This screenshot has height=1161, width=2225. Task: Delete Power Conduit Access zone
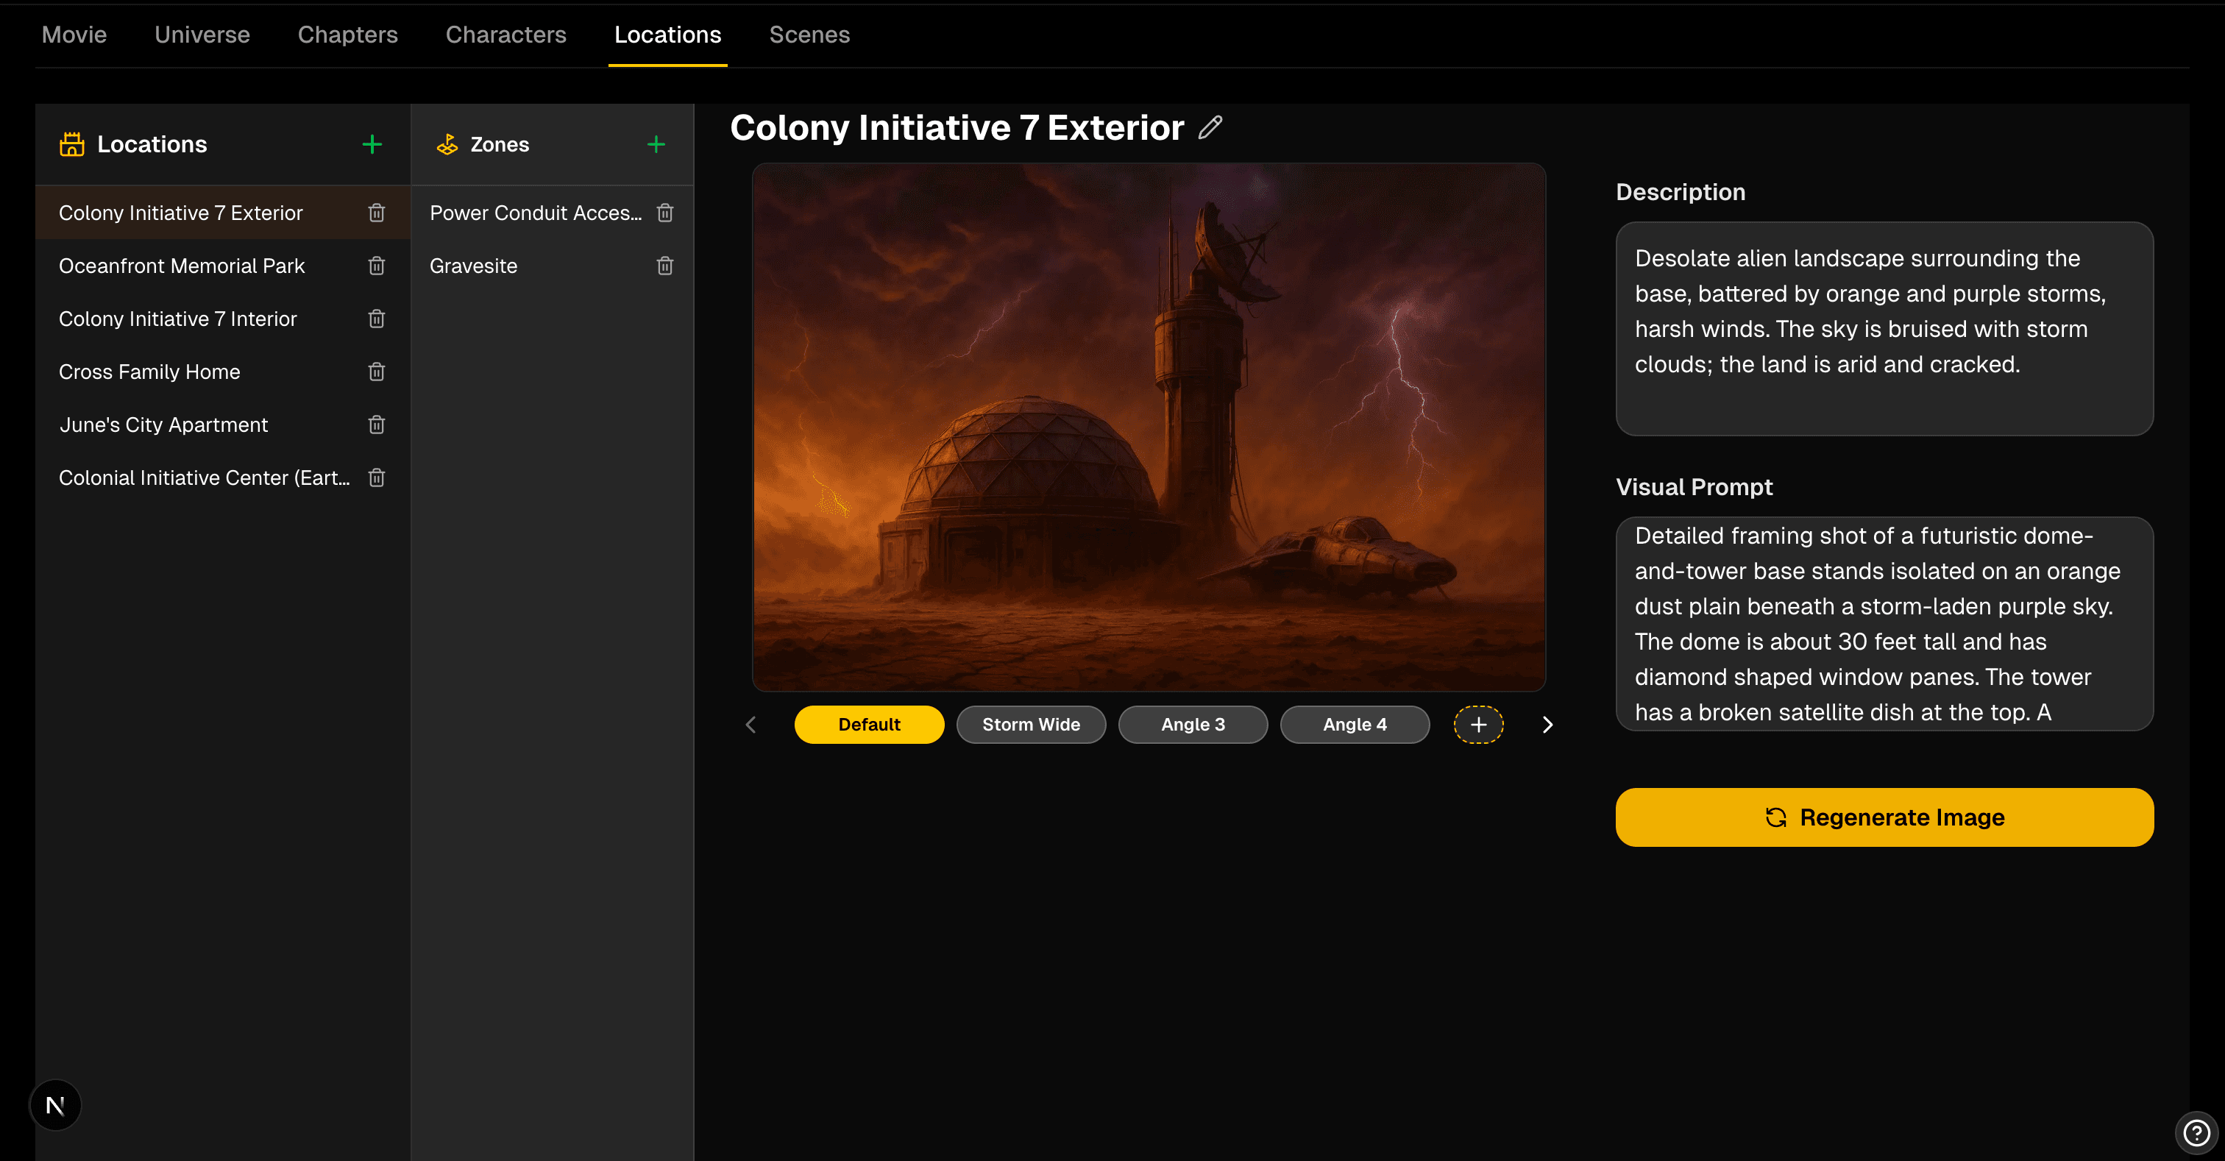tap(664, 213)
